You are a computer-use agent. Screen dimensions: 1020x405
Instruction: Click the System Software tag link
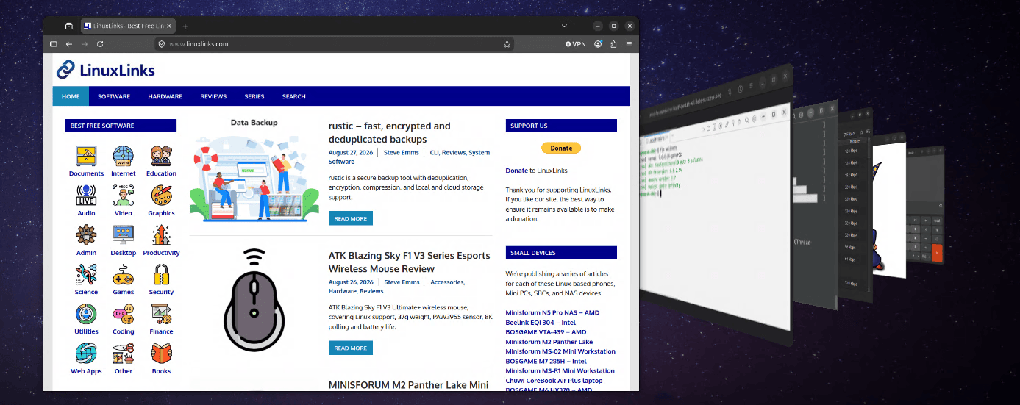(409, 157)
